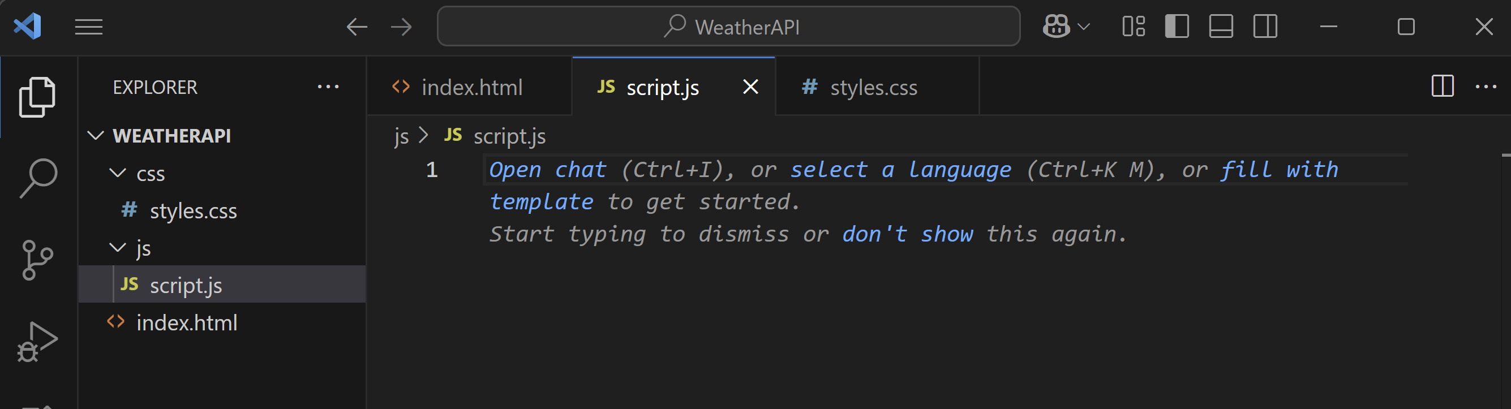Click the Go Forward arrow
1511x409 pixels.
click(401, 27)
